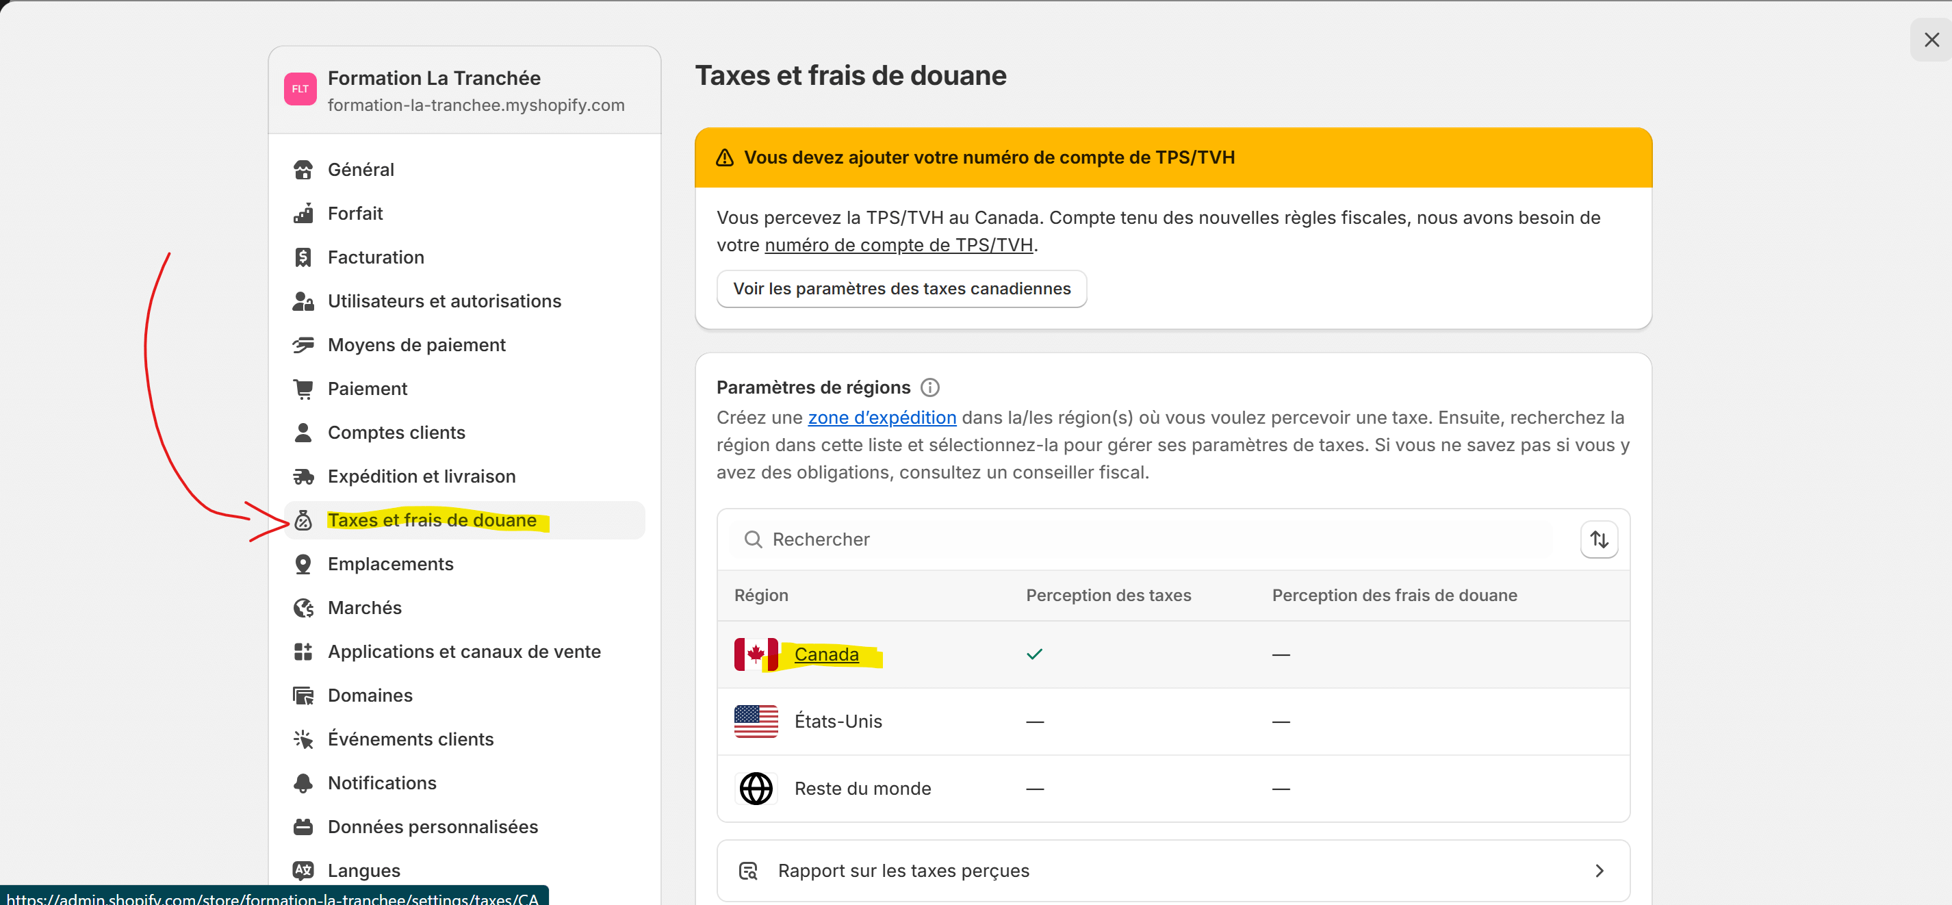Click the Général storefront icon
1952x905 pixels.
tap(303, 170)
